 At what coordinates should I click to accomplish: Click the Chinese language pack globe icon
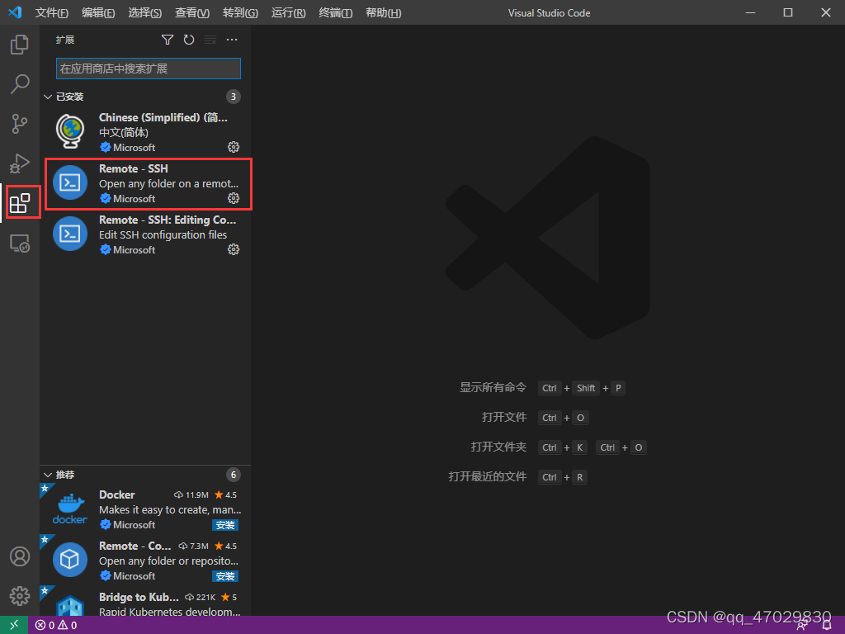pyautogui.click(x=70, y=131)
